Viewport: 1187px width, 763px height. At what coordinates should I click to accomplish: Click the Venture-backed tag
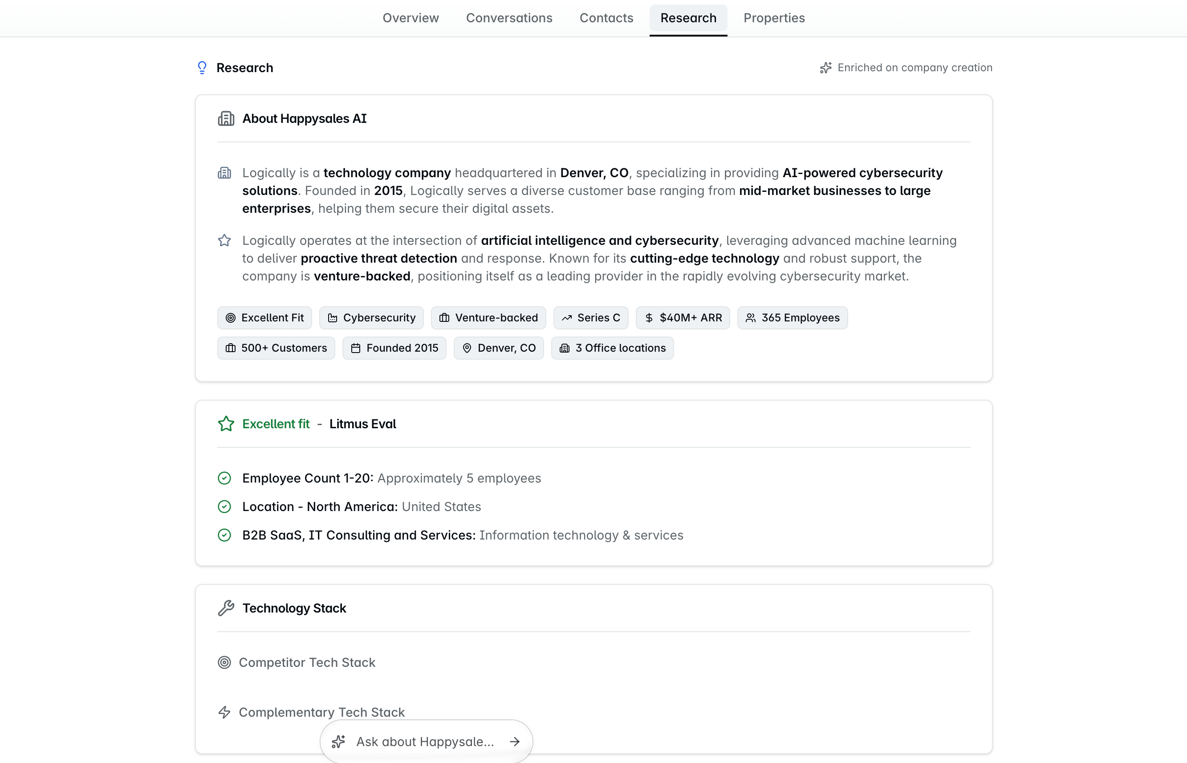pyautogui.click(x=488, y=317)
